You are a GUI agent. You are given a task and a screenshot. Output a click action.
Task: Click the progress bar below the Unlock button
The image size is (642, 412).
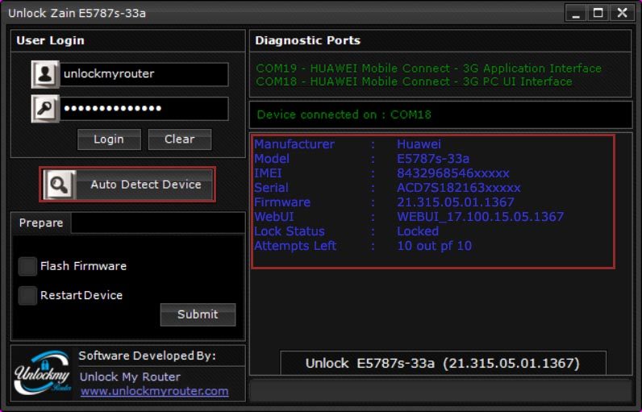(440, 390)
